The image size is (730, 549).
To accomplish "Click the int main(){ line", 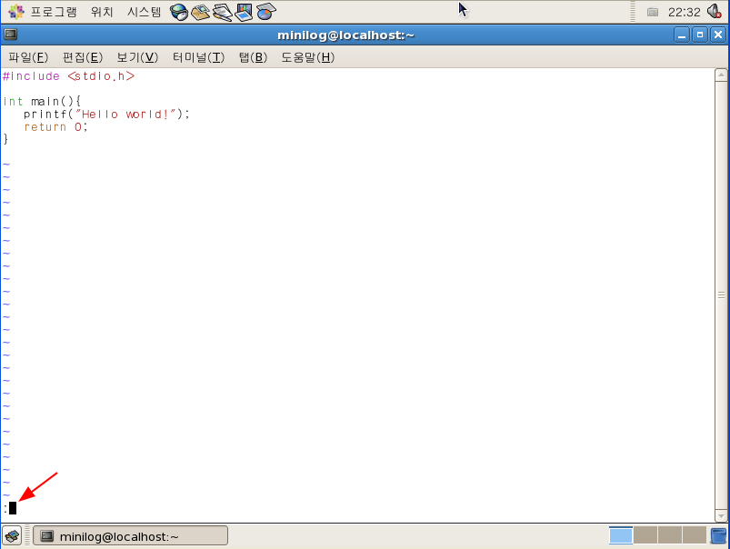I will [42, 102].
